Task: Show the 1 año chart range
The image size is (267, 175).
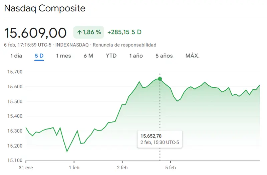Action: (x=136, y=56)
